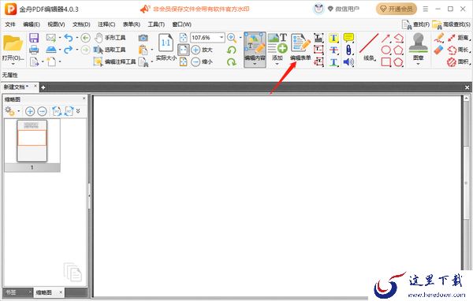Click the thumbnail panel zoom-in plus icon
473x301 pixels.
coord(30,111)
